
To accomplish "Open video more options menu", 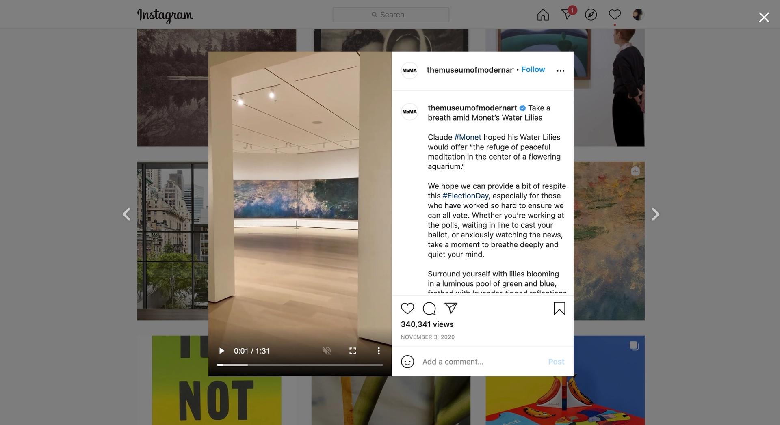I will pos(379,351).
